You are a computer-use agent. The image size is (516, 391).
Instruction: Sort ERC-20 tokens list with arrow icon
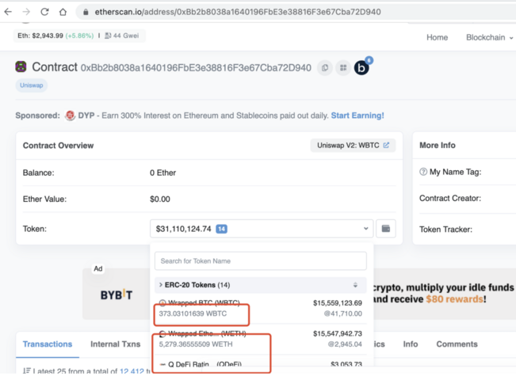355,285
